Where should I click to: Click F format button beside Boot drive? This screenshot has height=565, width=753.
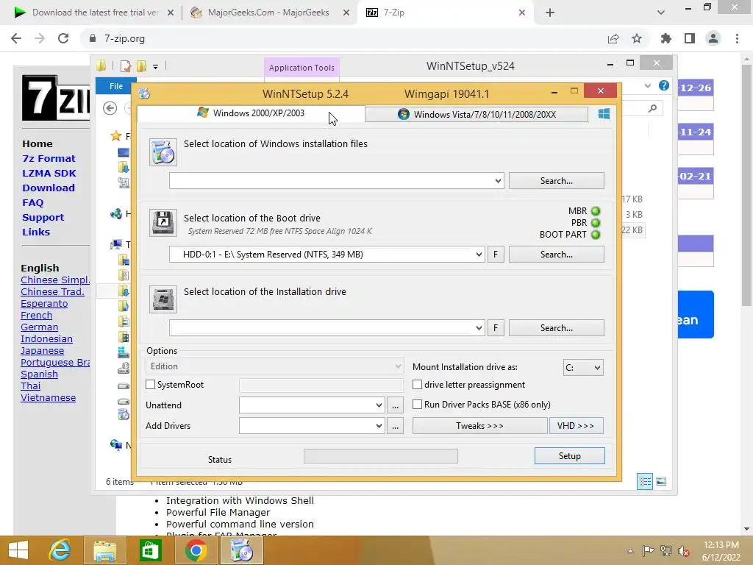coord(496,254)
